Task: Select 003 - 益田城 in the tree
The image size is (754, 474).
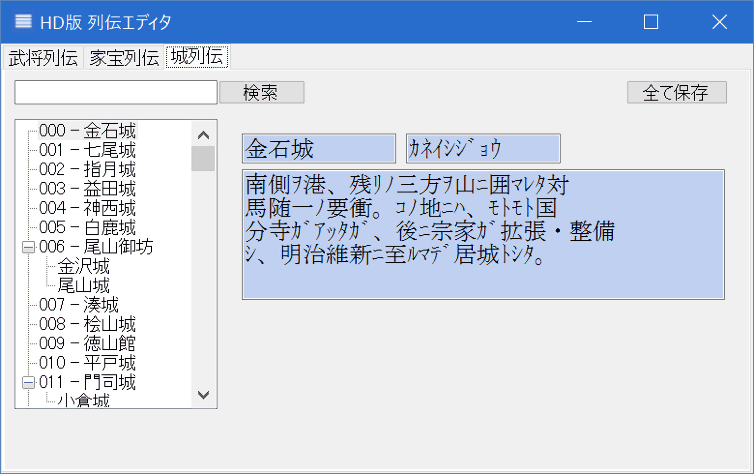Action: pos(87,189)
